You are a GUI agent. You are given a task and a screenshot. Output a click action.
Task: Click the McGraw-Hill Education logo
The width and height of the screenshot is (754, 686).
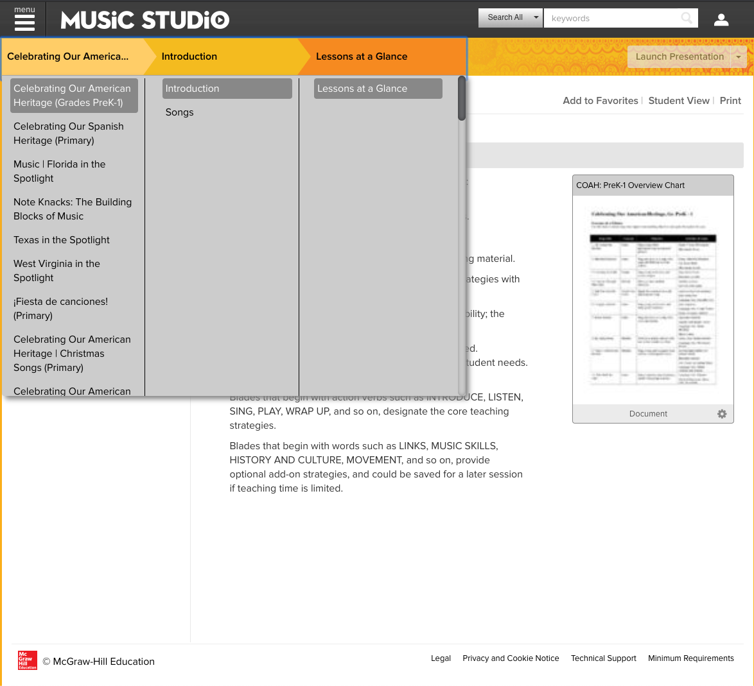click(x=28, y=660)
